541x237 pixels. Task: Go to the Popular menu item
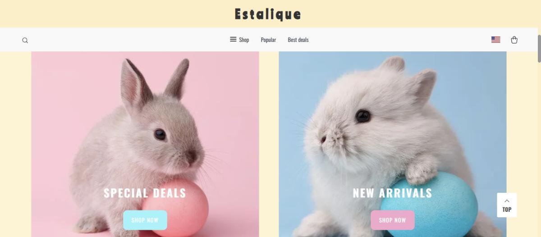[268, 40]
